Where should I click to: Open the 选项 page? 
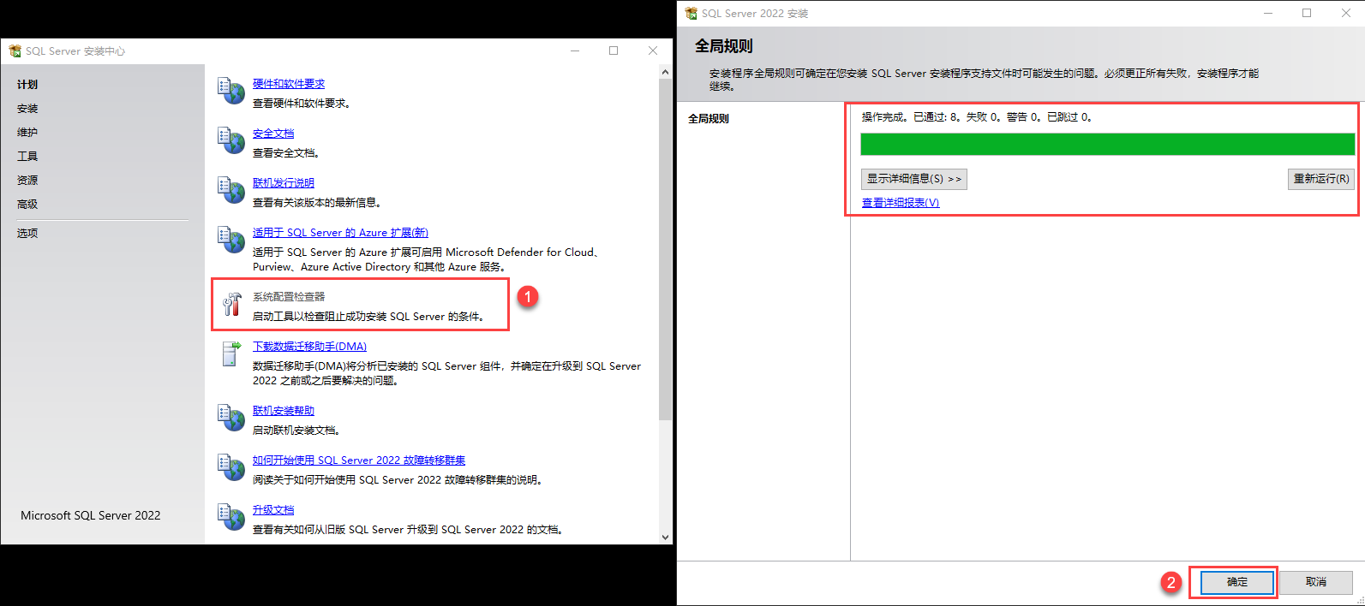click(27, 234)
